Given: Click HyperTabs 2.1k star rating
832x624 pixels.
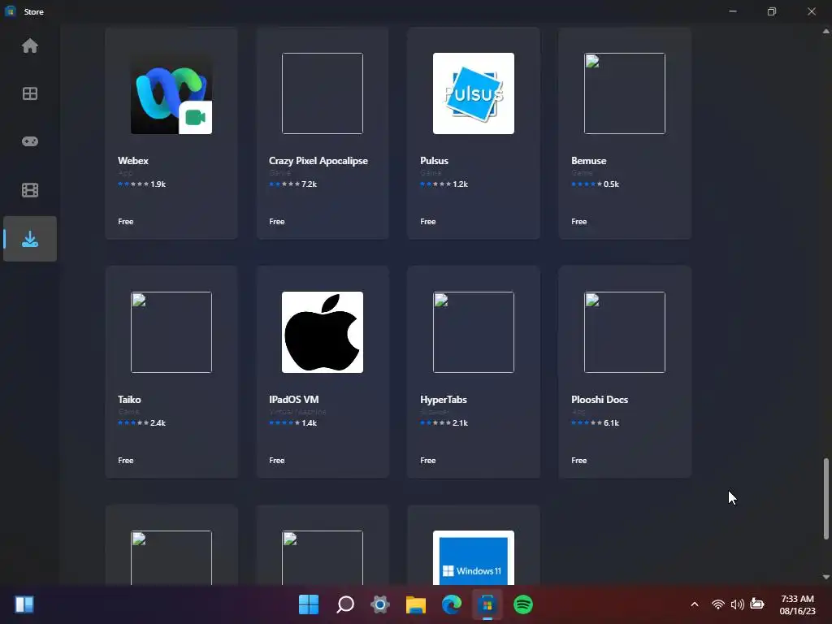Looking at the screenshot, I should coord(444,422).
